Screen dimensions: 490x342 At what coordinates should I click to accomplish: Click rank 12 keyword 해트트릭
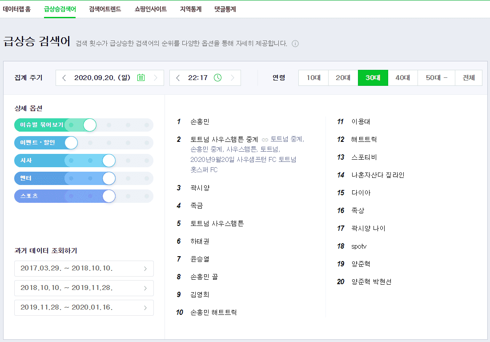point(364,140)
